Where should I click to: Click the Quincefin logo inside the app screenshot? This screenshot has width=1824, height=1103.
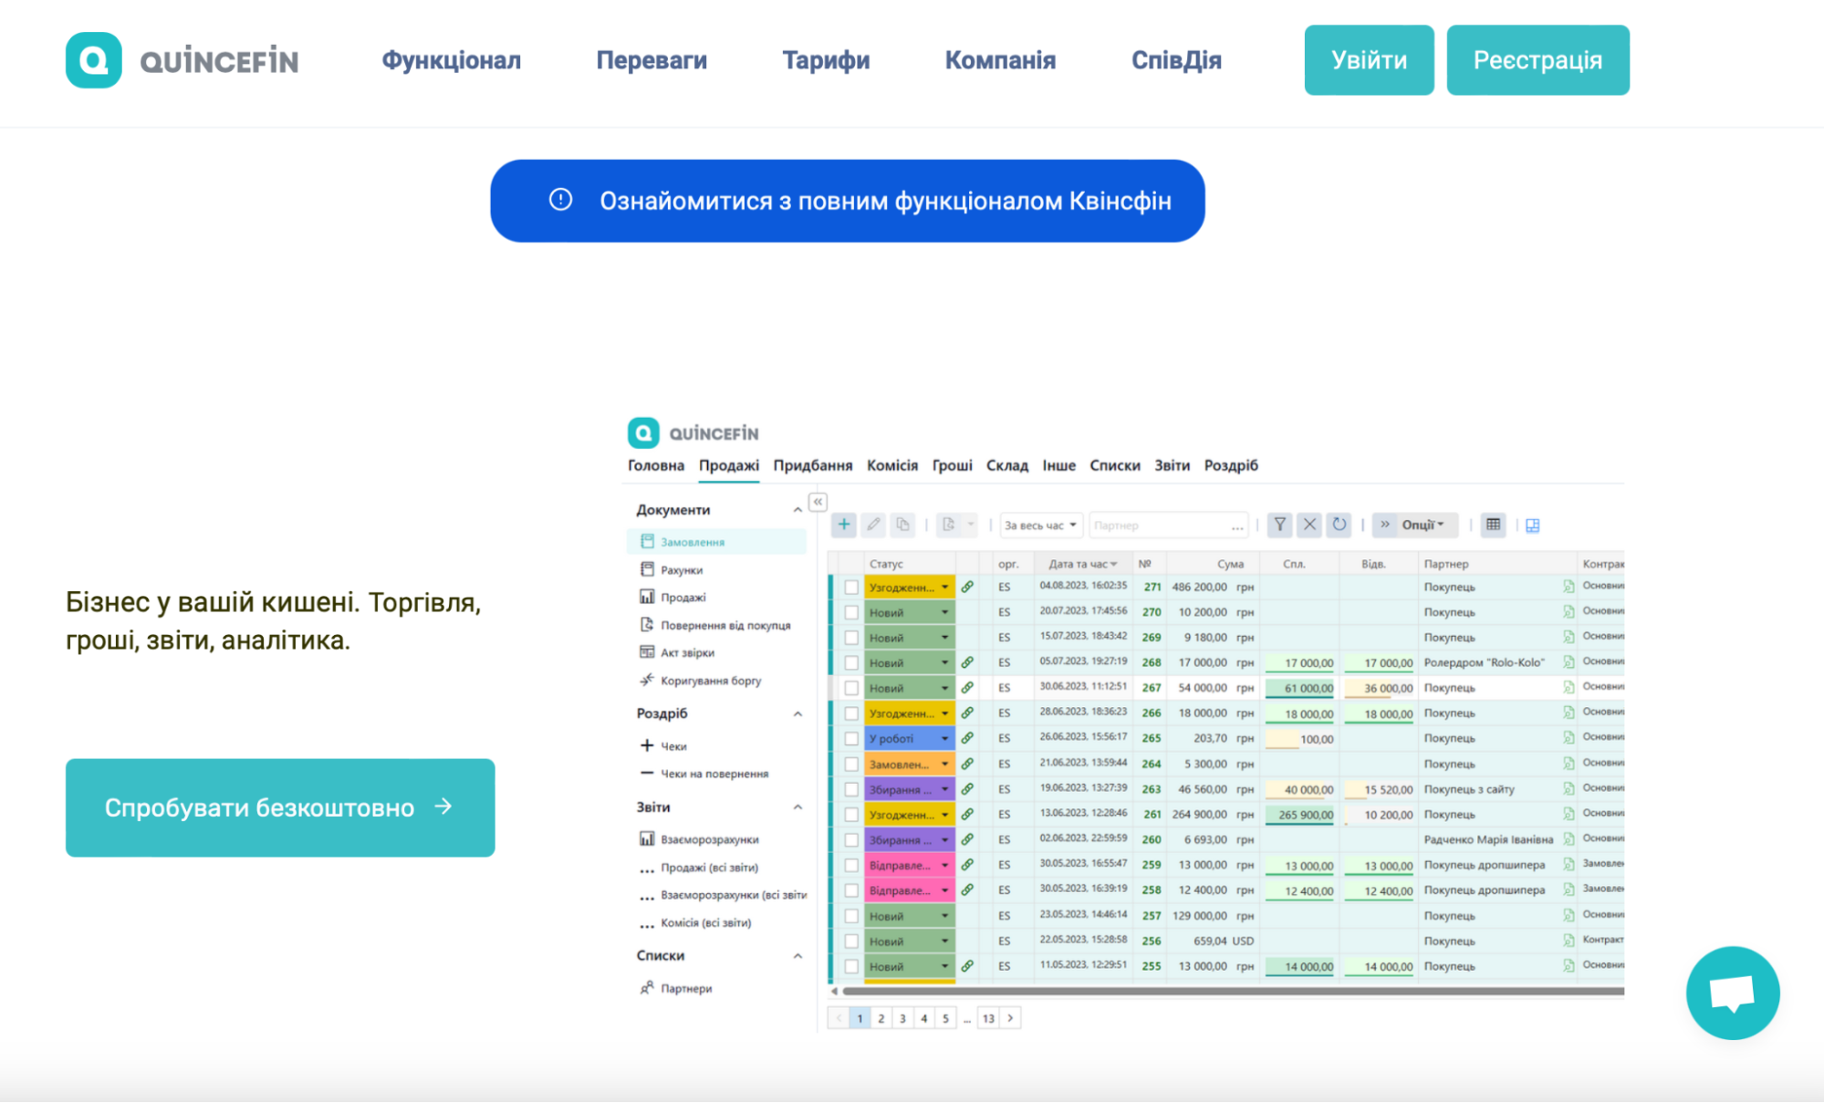tap(693, 433)
